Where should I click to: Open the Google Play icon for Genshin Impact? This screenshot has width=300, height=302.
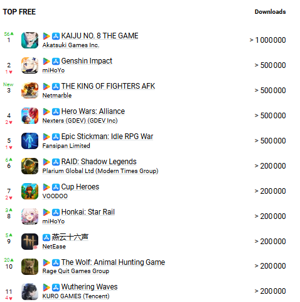[46, 61]
